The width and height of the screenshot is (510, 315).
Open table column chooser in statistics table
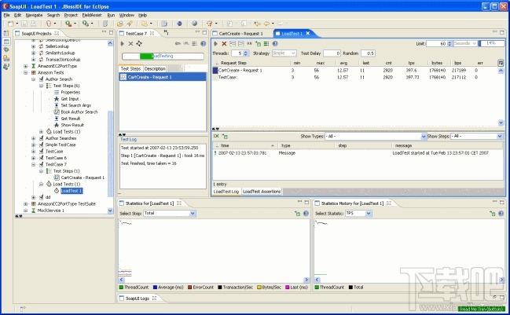pyautogui.click(x=501, y=63)
